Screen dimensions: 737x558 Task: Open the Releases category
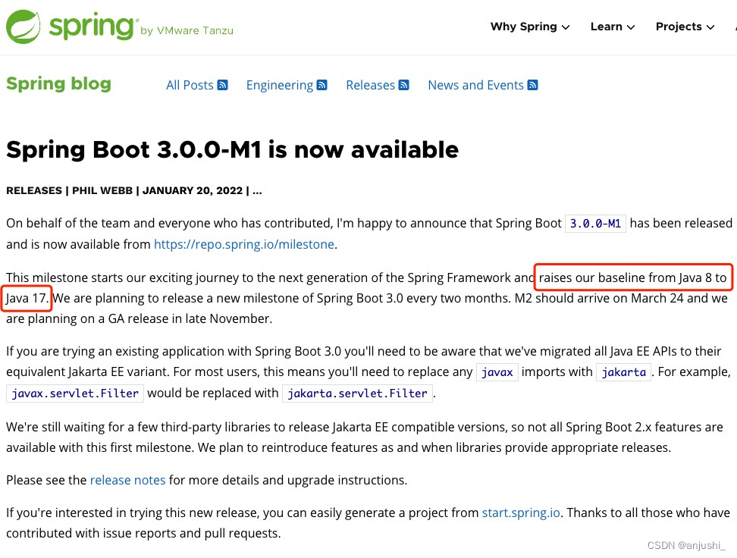370,85
